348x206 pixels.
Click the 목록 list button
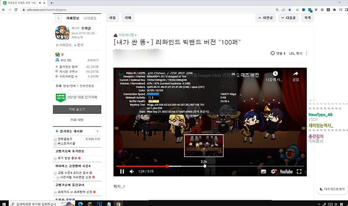(x=308, y=18)
